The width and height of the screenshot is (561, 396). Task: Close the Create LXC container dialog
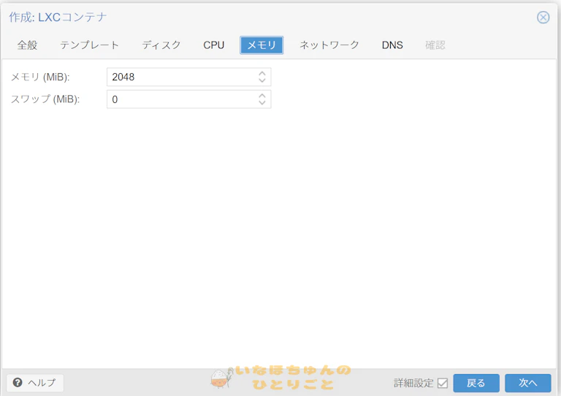(543, 18)
